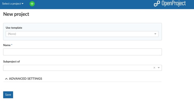Screen dimensions: 194x103
Task: Click the caret next to Select a project
Action: 23,4
